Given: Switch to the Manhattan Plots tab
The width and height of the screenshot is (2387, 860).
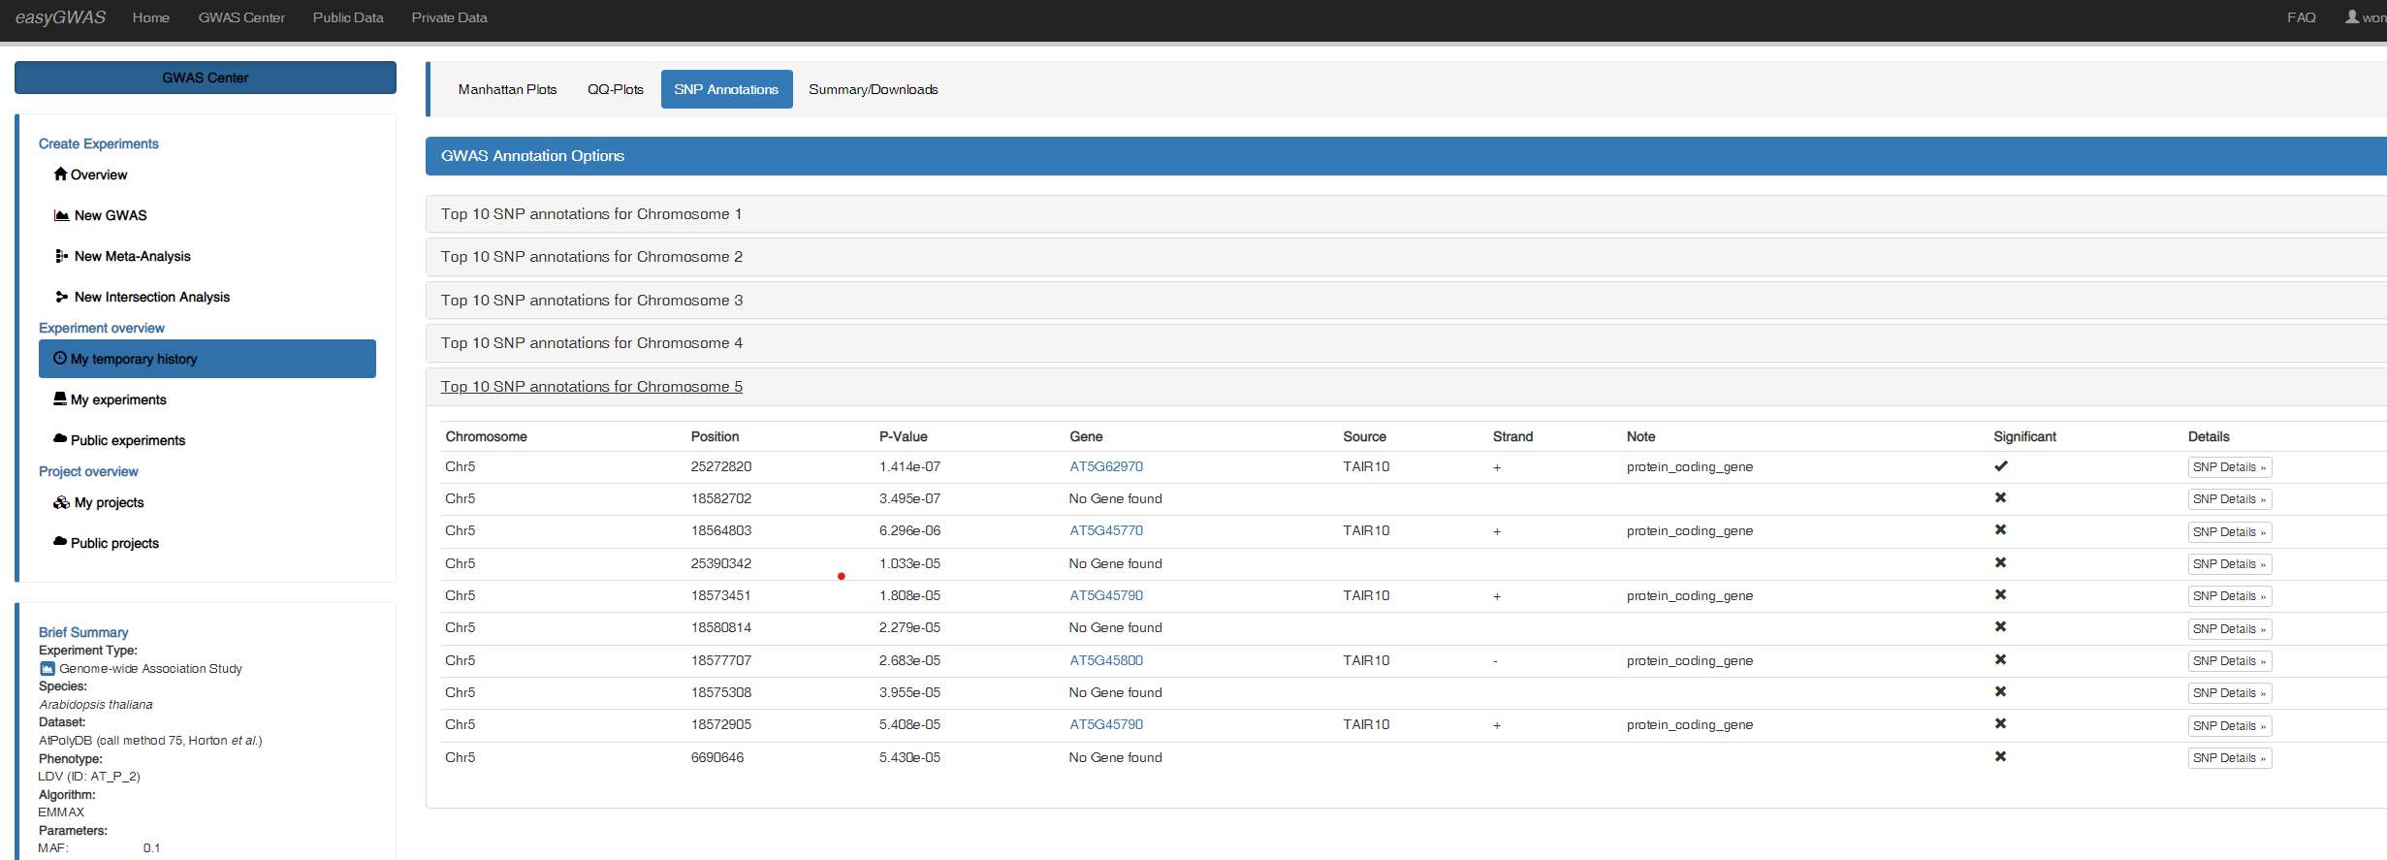Looking at the screenshot, I should pyautogui.click(x=507, y=89).
